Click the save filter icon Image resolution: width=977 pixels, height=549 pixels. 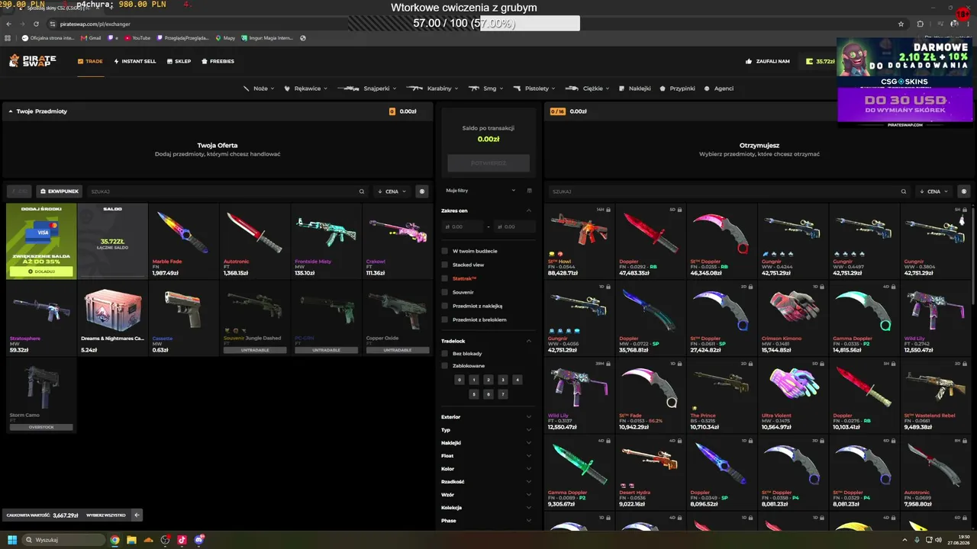tap(529, 191)
